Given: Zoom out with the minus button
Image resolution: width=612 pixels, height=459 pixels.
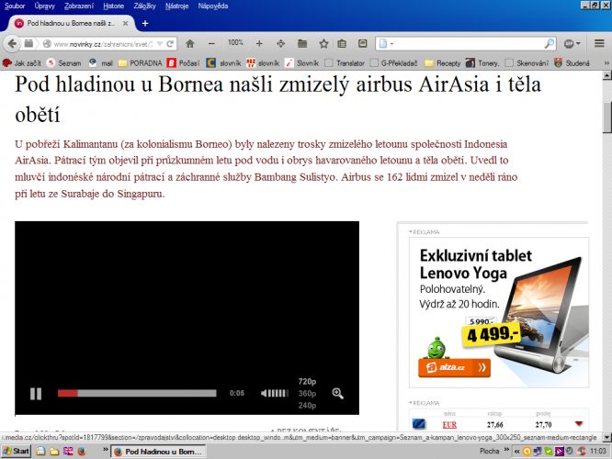Looking at the screenshot, I should click(211, 44).
